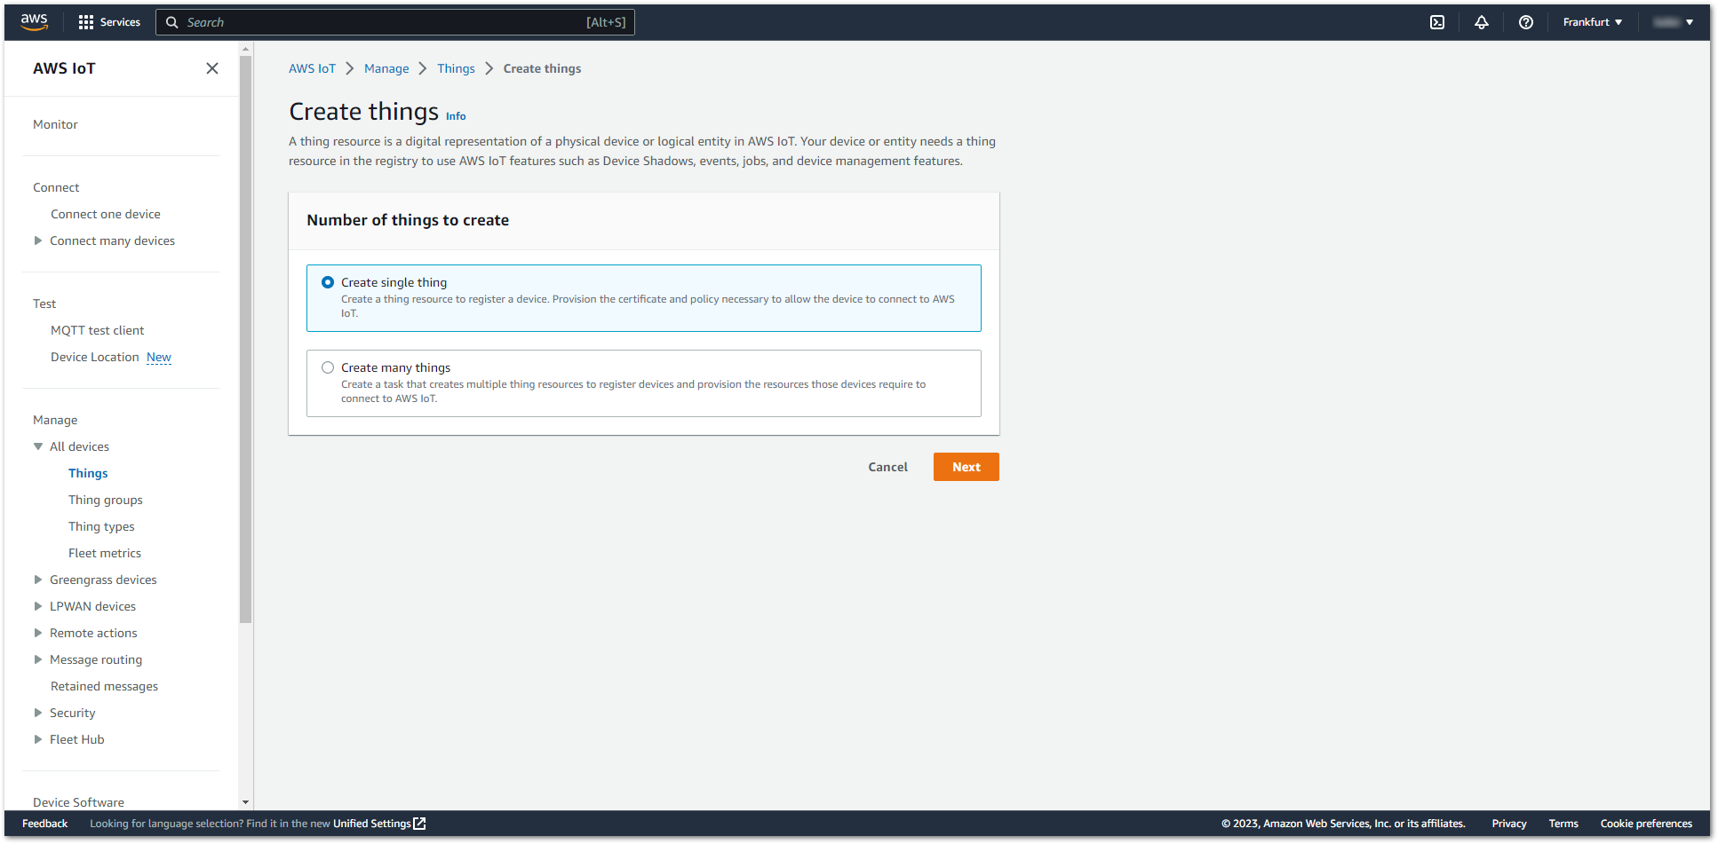
Task: Expand Connect many devices section
Action: click(38, 241)
